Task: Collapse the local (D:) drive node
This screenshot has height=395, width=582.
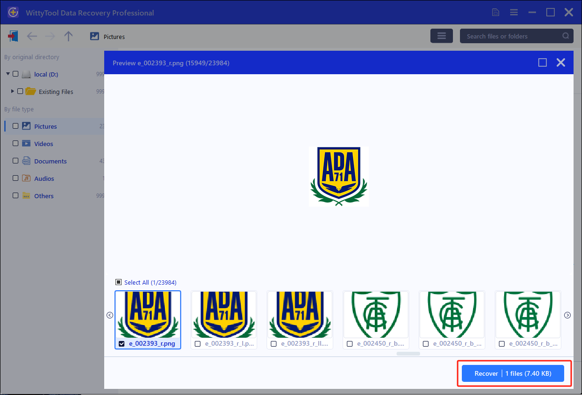Action: [x=8, y=74]
